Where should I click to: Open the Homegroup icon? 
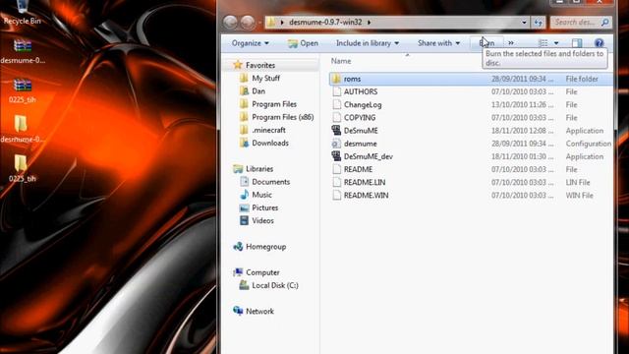(x=238, y=247)
